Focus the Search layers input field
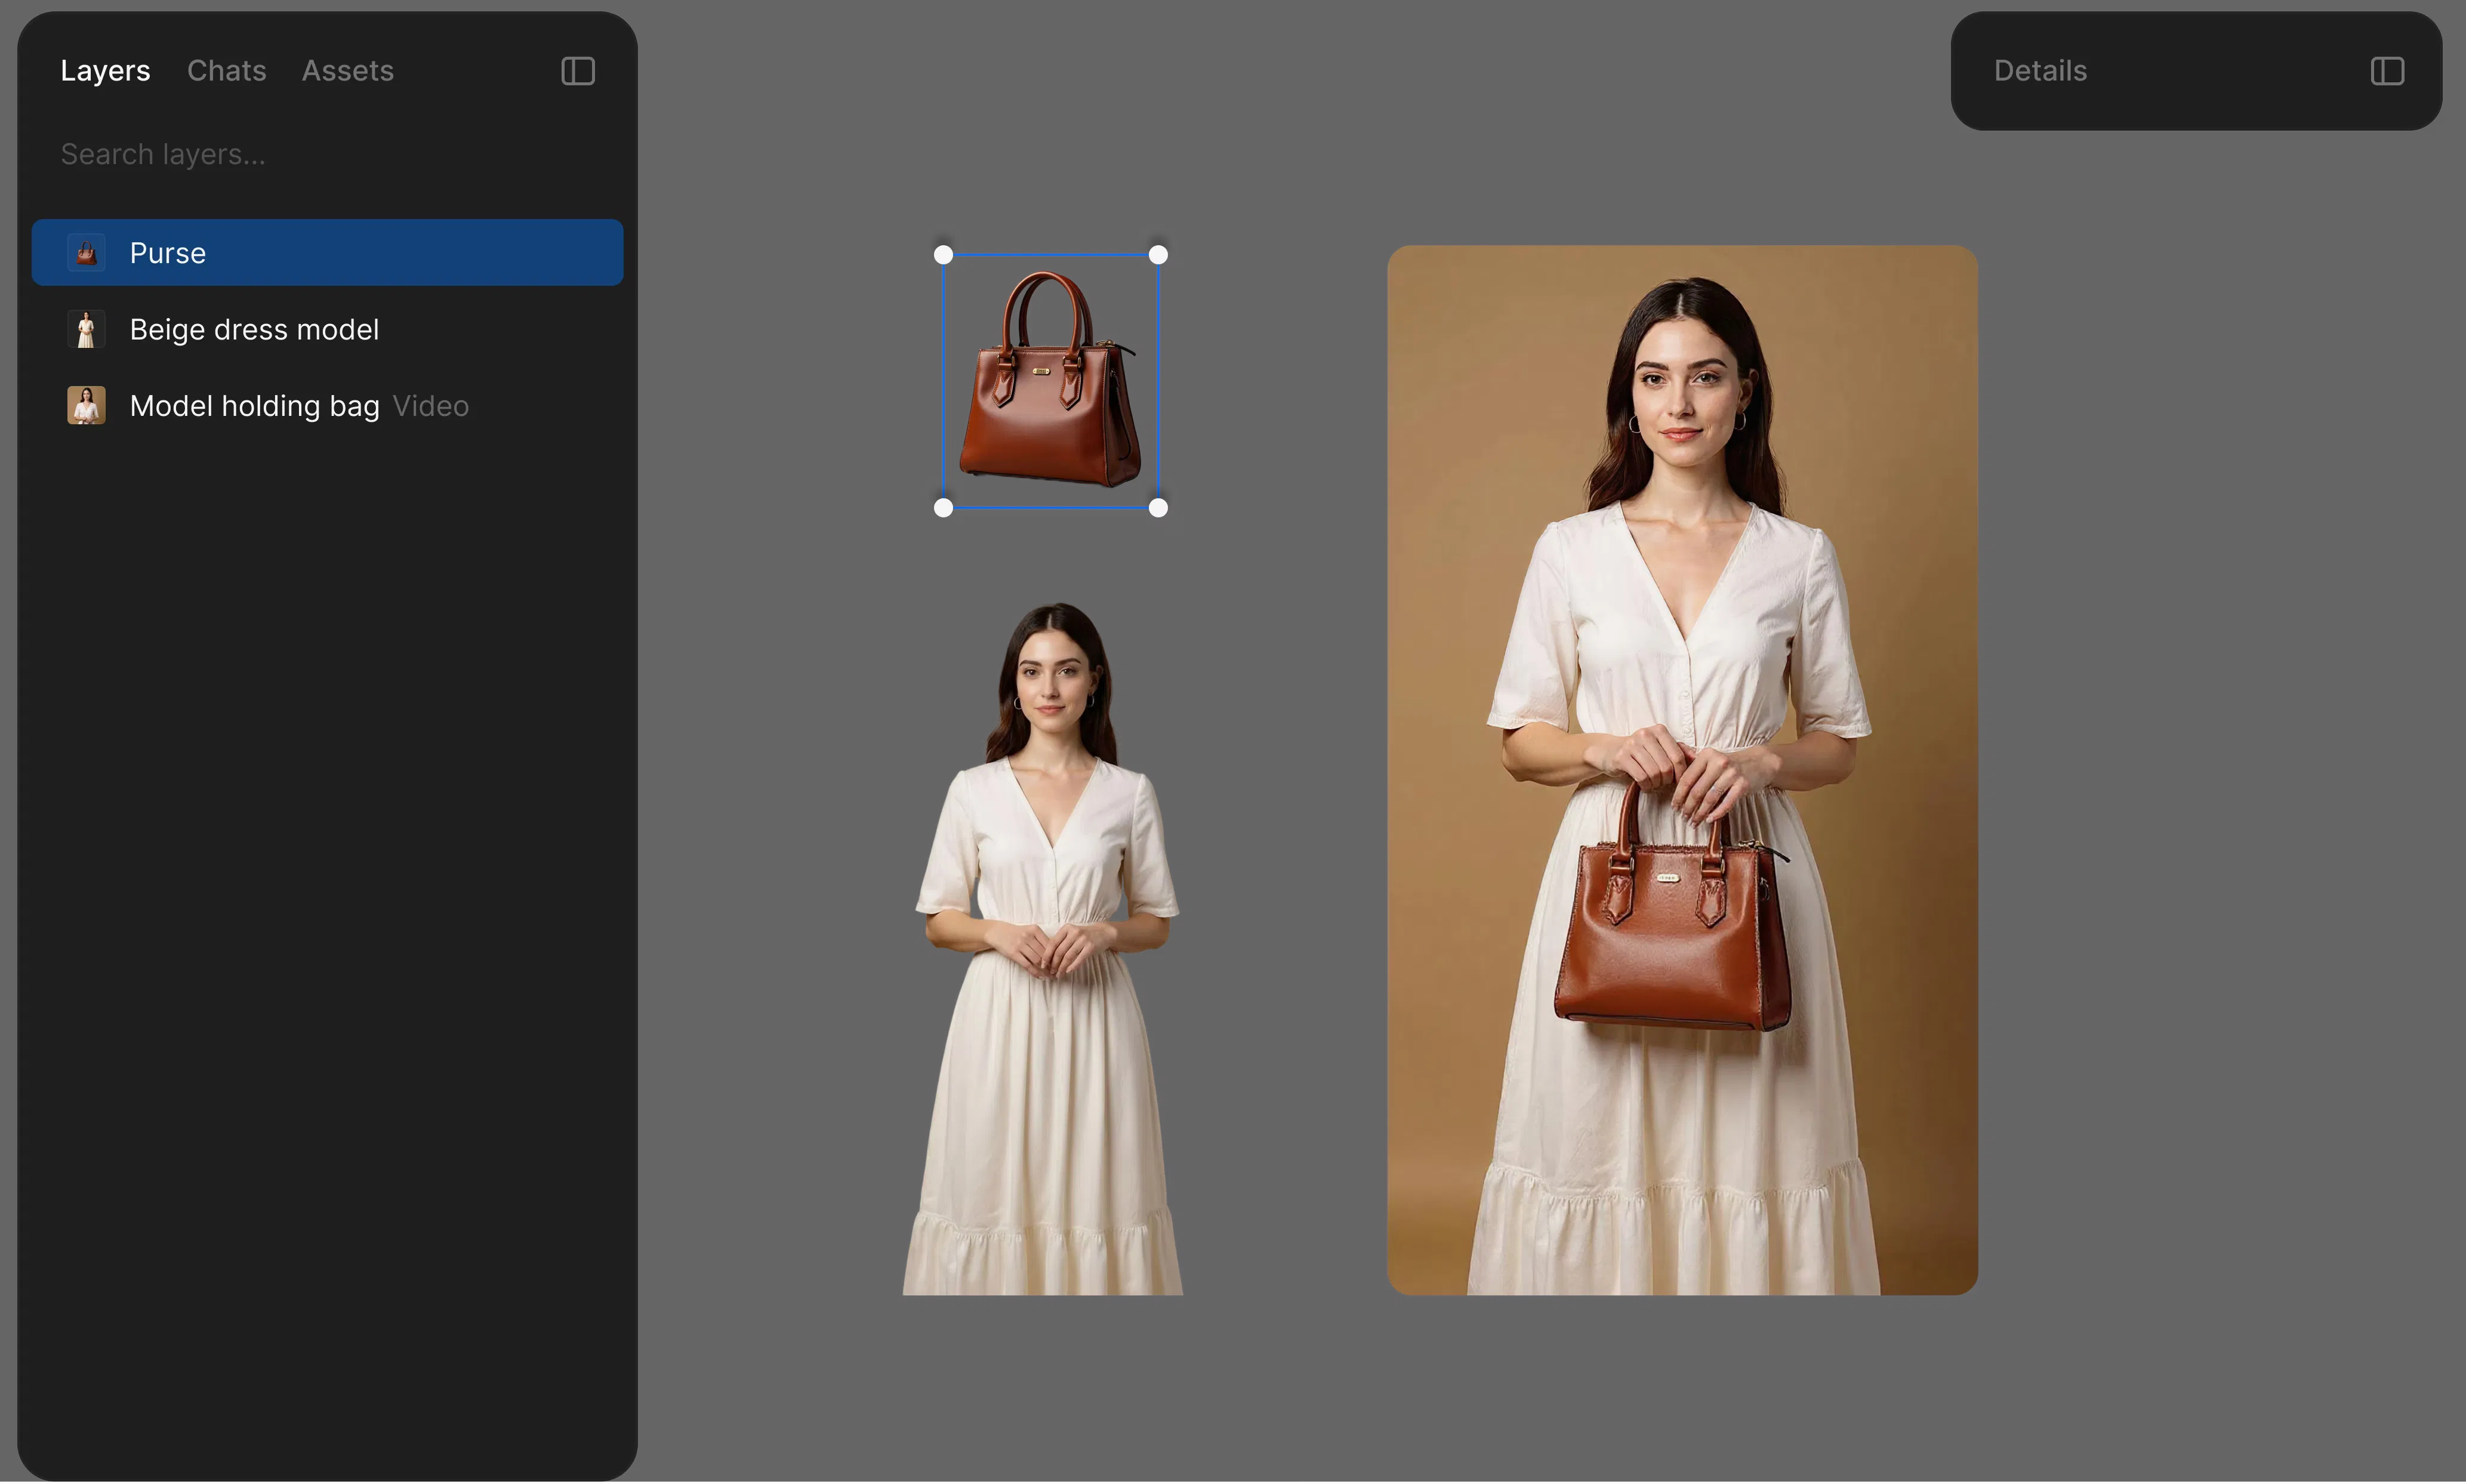Screen dimensions: 2466x1484 point(327,154)
